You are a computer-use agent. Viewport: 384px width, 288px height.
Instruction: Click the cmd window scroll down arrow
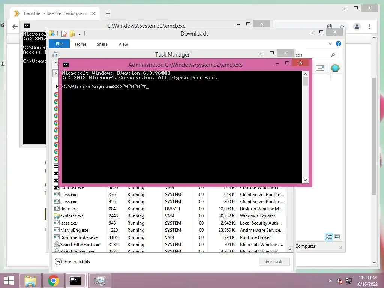point(305,180)
